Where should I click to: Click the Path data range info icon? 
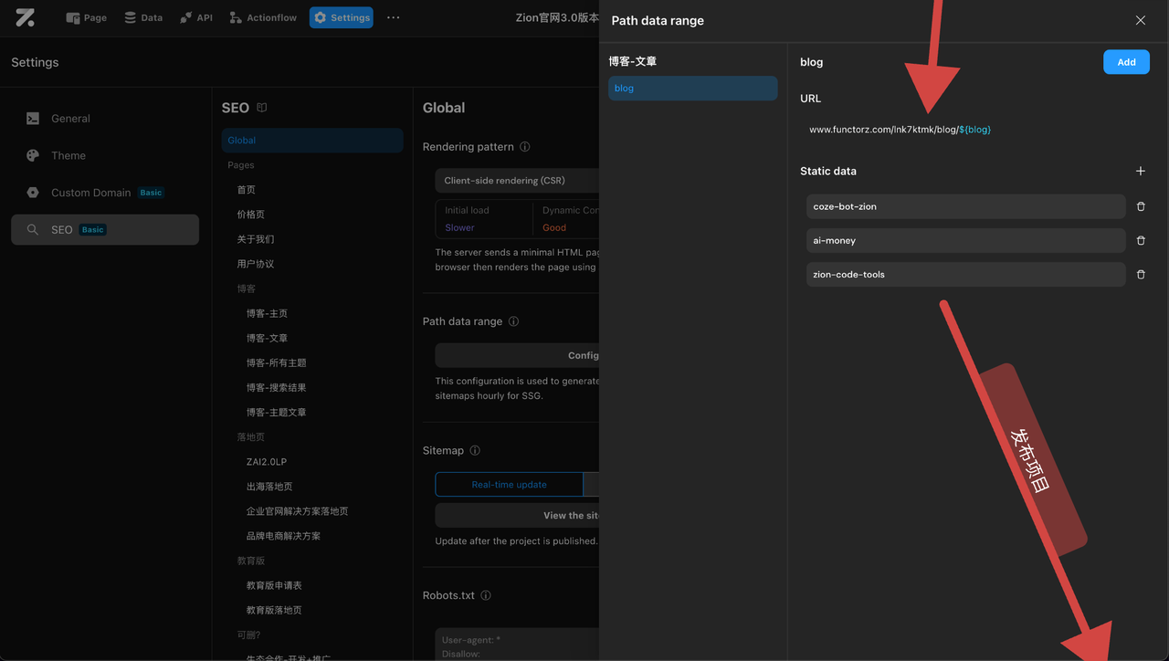pos(513,321)
